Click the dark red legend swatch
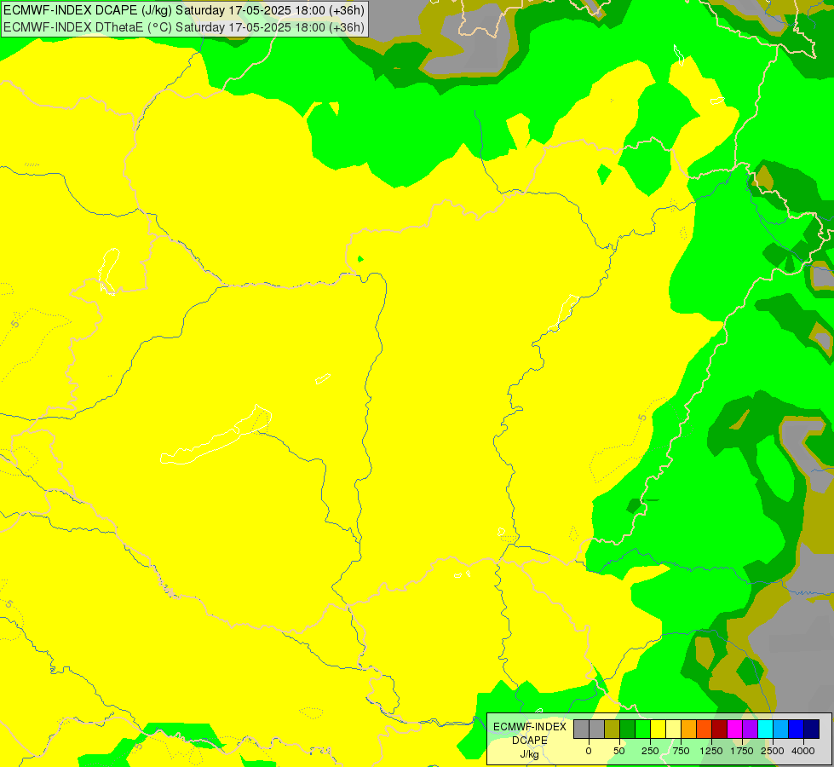 click(719, 729)
